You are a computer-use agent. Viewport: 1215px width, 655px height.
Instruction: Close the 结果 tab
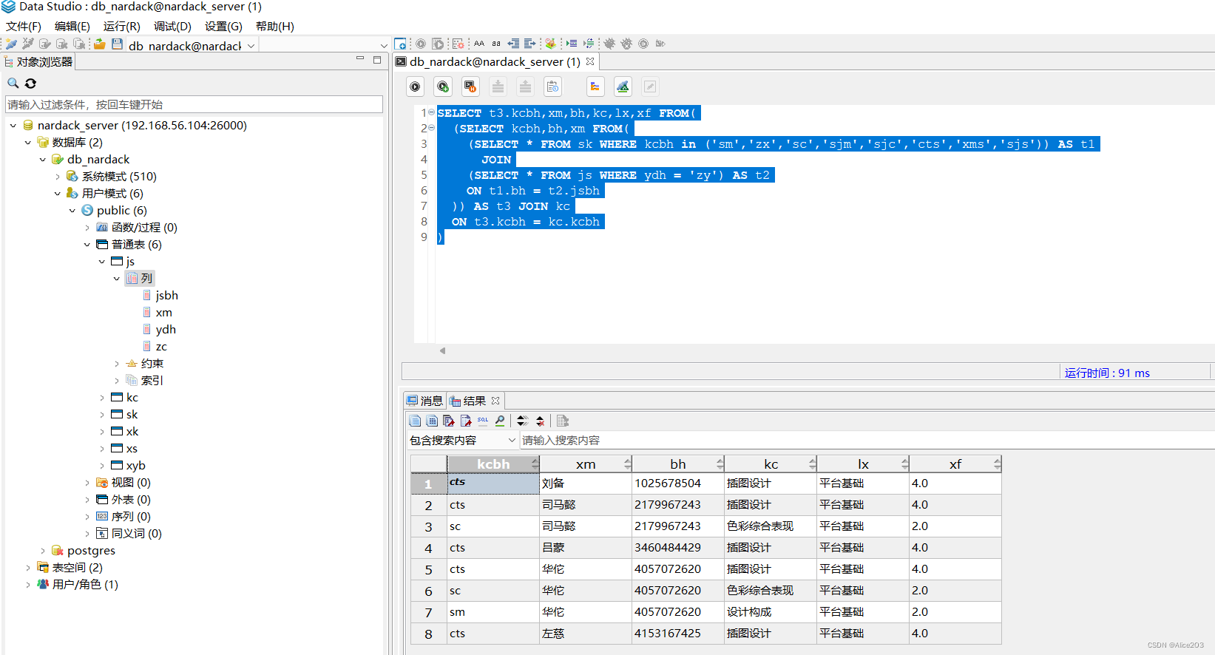(x=495, y=401)
